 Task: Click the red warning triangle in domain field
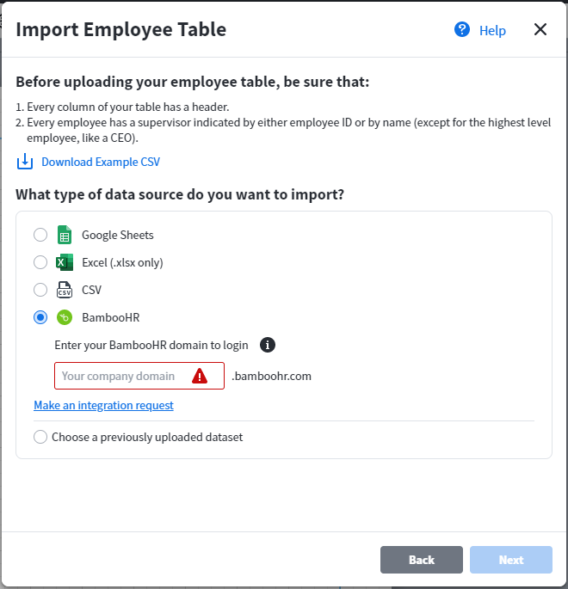pyautogui.click(x=200, y=376)
